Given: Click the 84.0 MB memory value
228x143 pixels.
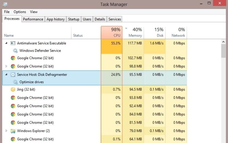Looking at the screenshot, I should pos(136,114).
